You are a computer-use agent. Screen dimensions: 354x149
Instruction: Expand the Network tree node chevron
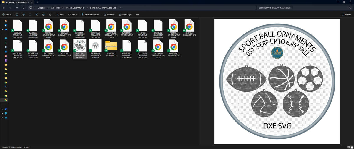point(2,118)
